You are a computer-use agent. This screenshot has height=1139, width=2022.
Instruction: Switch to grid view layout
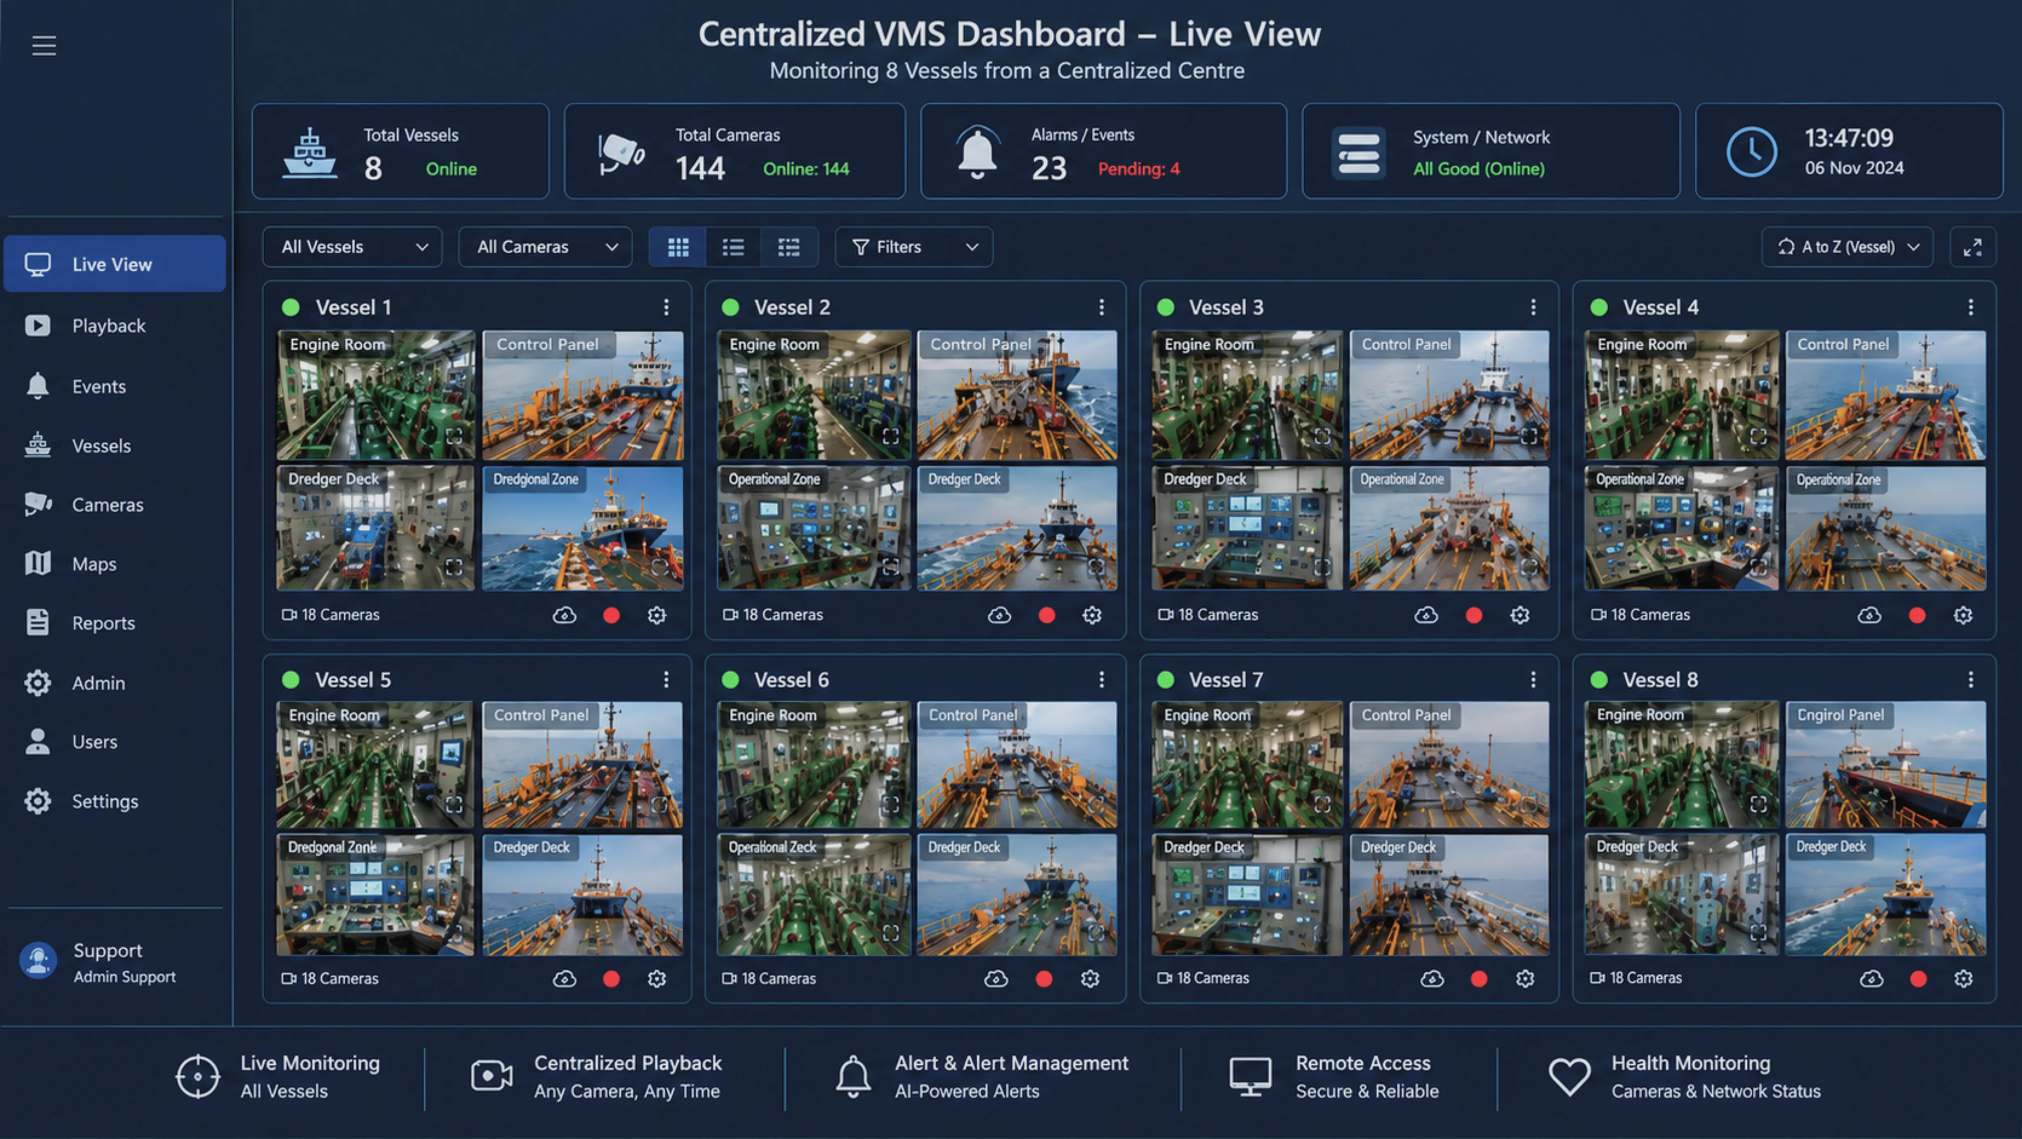click(678, 247)
